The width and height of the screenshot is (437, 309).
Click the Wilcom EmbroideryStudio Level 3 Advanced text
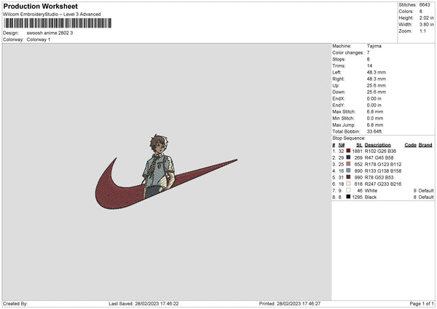tap(52, 15)
